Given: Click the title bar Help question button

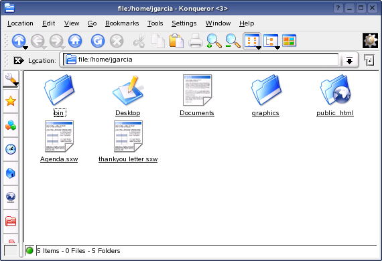Looking at the screenshot, I should 338,8.
